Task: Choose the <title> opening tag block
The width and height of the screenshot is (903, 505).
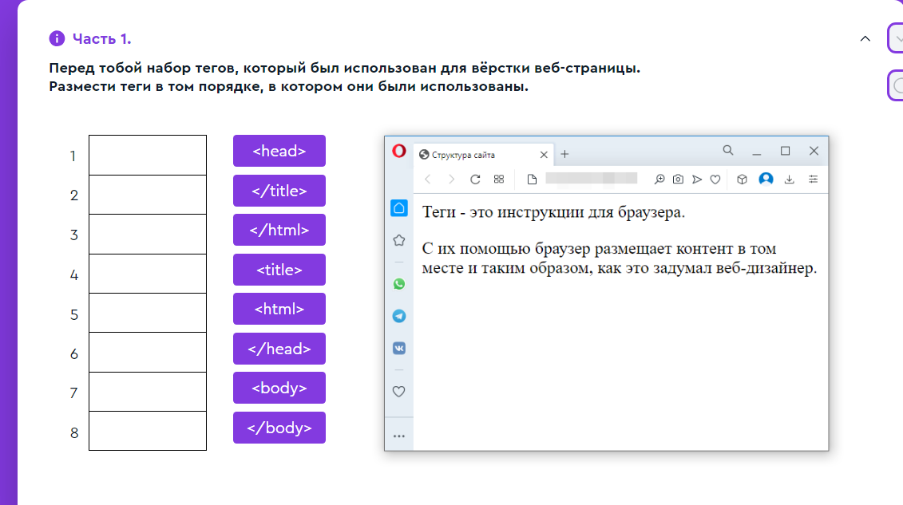Action: click(279, 269)
